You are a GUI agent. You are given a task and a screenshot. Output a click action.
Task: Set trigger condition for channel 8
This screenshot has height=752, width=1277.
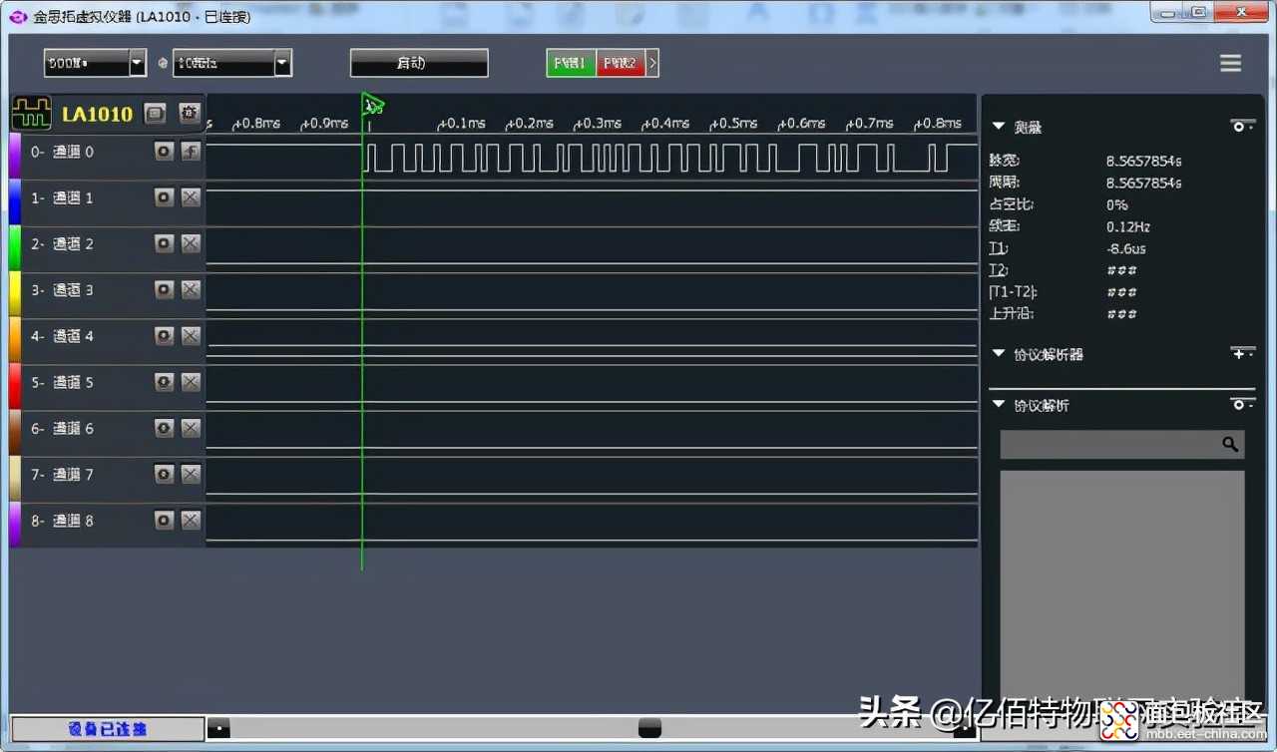[x=191, y=520]
